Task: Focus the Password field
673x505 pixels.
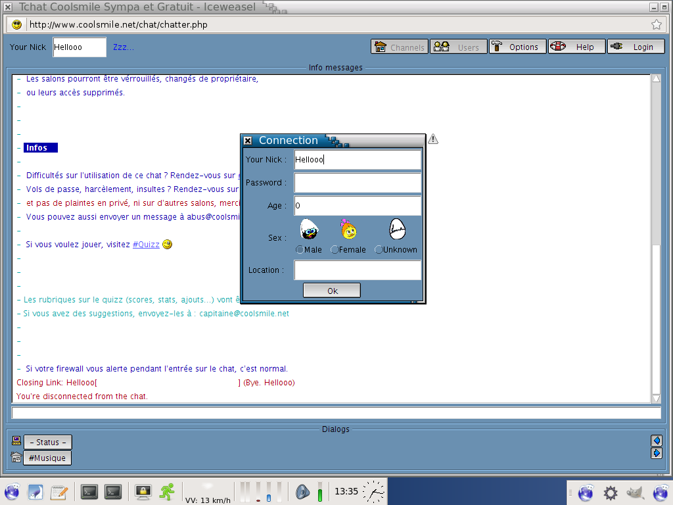Action: [x=357, y=183]
